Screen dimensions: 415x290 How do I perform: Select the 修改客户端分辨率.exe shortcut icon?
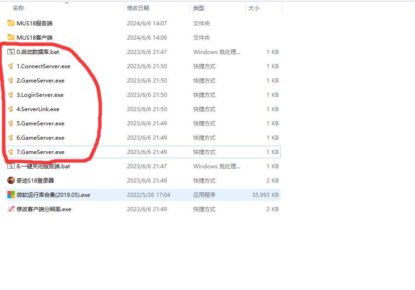click(x=11, y=209)
